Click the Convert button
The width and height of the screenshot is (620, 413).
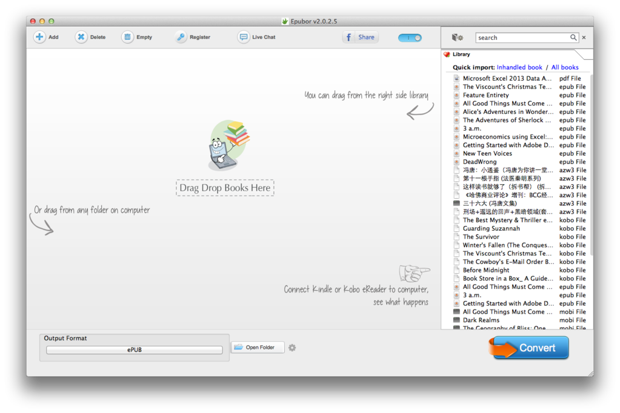(x=530, y=348)
